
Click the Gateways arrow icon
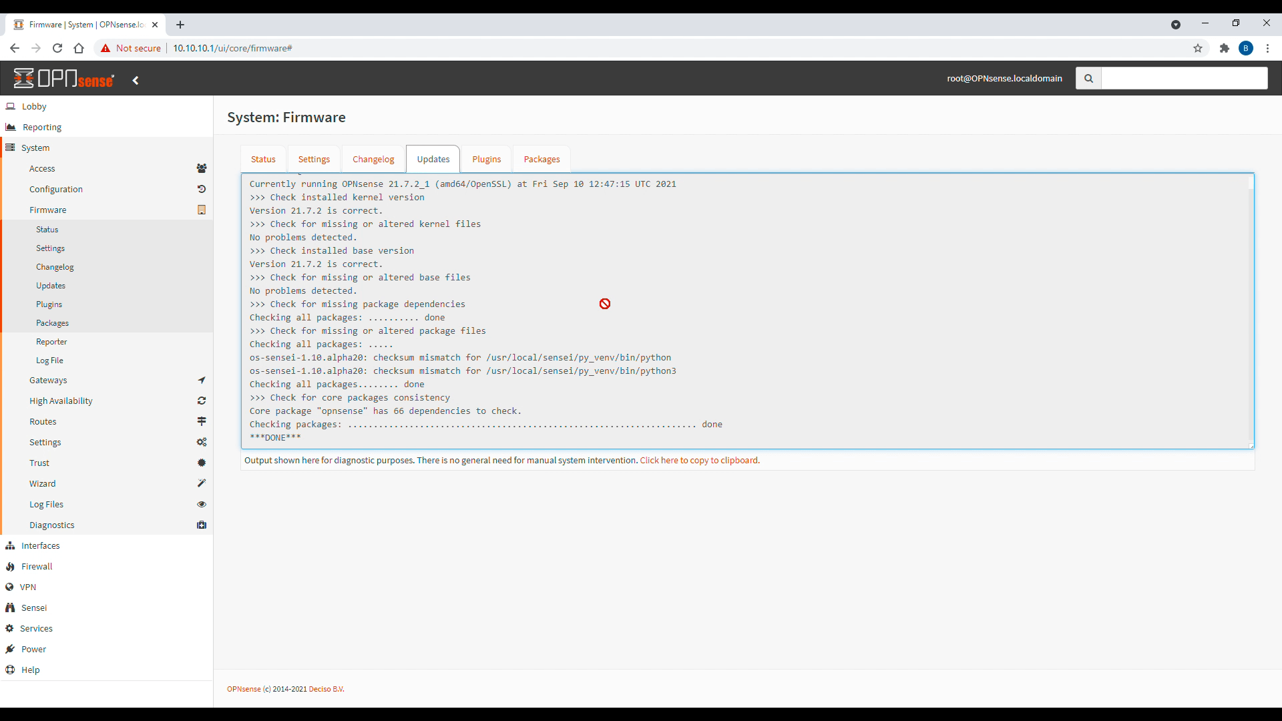tap(201, 380)
